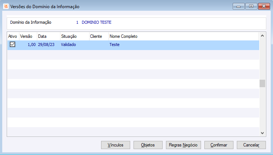
Task: Click the Objetos button
Action: pyautogui.click(x=148, y=145)
